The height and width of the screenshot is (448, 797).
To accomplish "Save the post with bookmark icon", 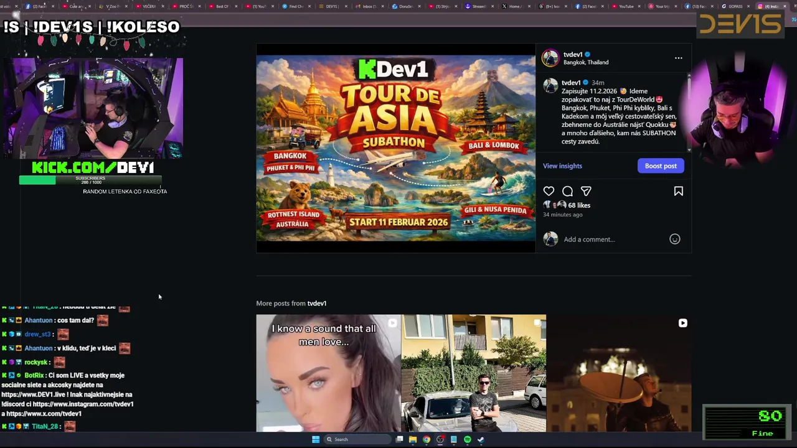I will 678,191.
